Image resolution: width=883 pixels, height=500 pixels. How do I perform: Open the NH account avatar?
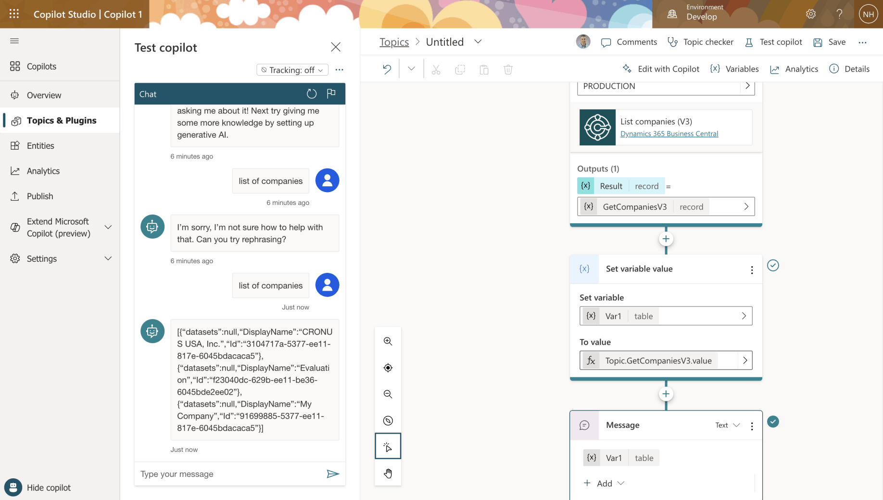pos(869,14)
